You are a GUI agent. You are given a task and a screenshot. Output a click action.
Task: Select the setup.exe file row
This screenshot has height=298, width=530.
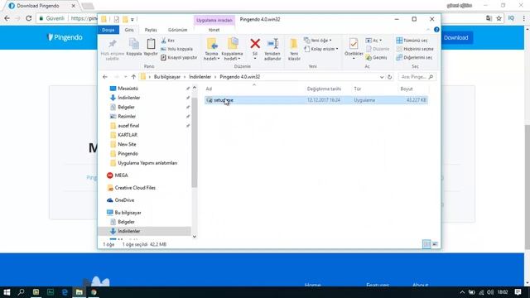click(316, 100)
